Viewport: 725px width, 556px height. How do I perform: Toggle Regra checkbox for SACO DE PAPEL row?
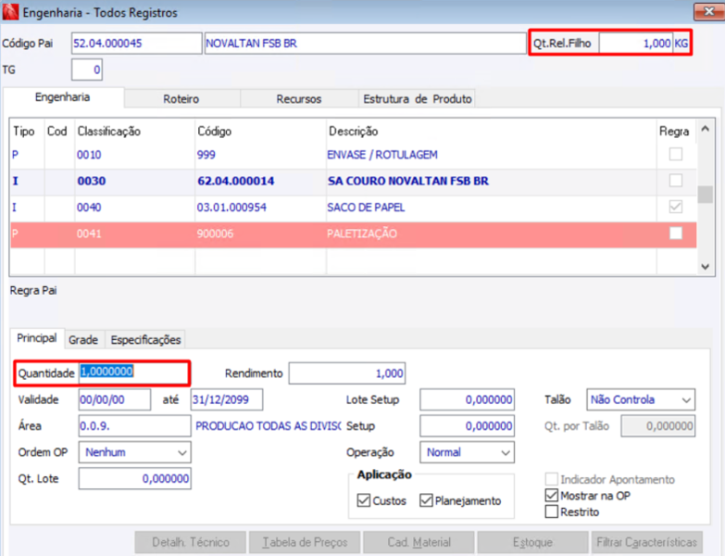tap(676, 207)
